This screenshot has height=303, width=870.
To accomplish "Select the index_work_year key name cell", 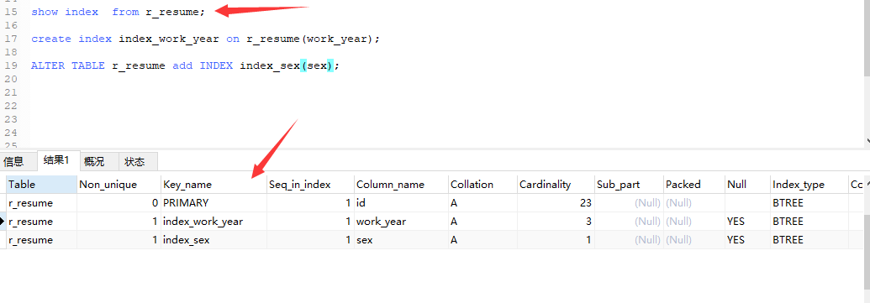I will 214,222.
